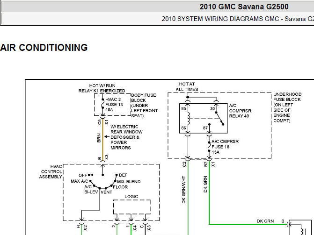Click the '2010 GMC Savana G2500' title
Screen dimensions: 314x235
(244, 7)
